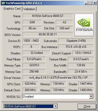Select the GPU value G84
The image size is (98, 111).
click(x=32, y=22)
